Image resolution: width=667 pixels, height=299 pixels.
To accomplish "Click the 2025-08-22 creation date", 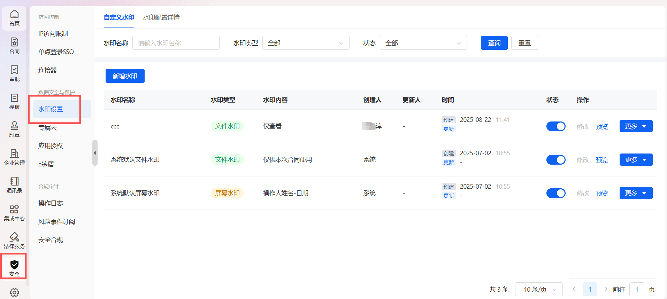I will [475, 120].
